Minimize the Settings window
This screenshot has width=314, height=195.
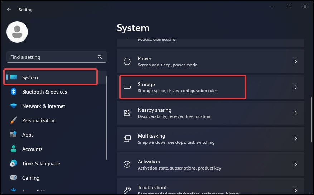(x=272, y=6)
